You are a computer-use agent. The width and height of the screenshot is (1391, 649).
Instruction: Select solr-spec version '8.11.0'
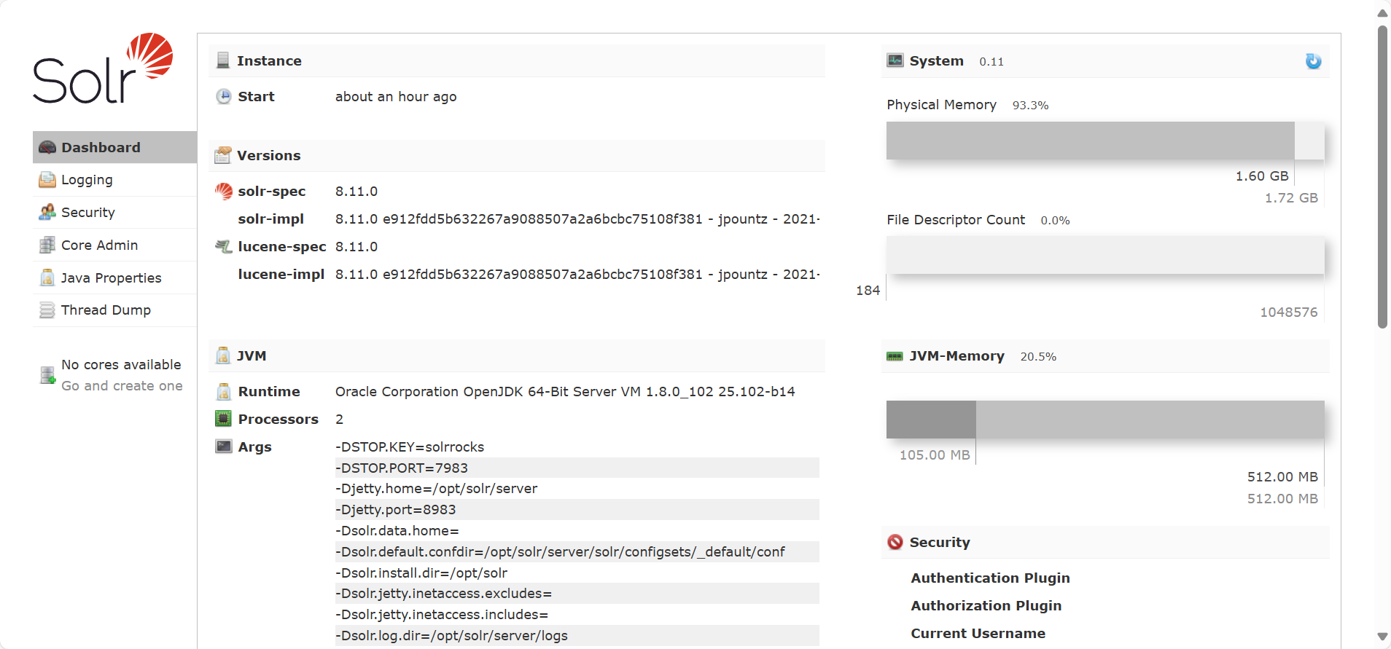pos(356,192)
